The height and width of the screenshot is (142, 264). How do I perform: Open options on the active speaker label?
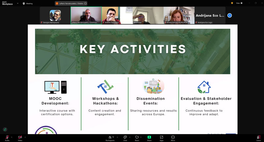[x=85, y=3]
